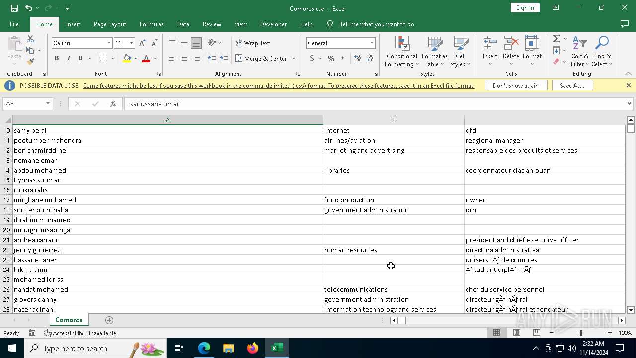The image size is (636, 358).
Task: Open the font size dropdown
Action: click(x=131, y=43)
